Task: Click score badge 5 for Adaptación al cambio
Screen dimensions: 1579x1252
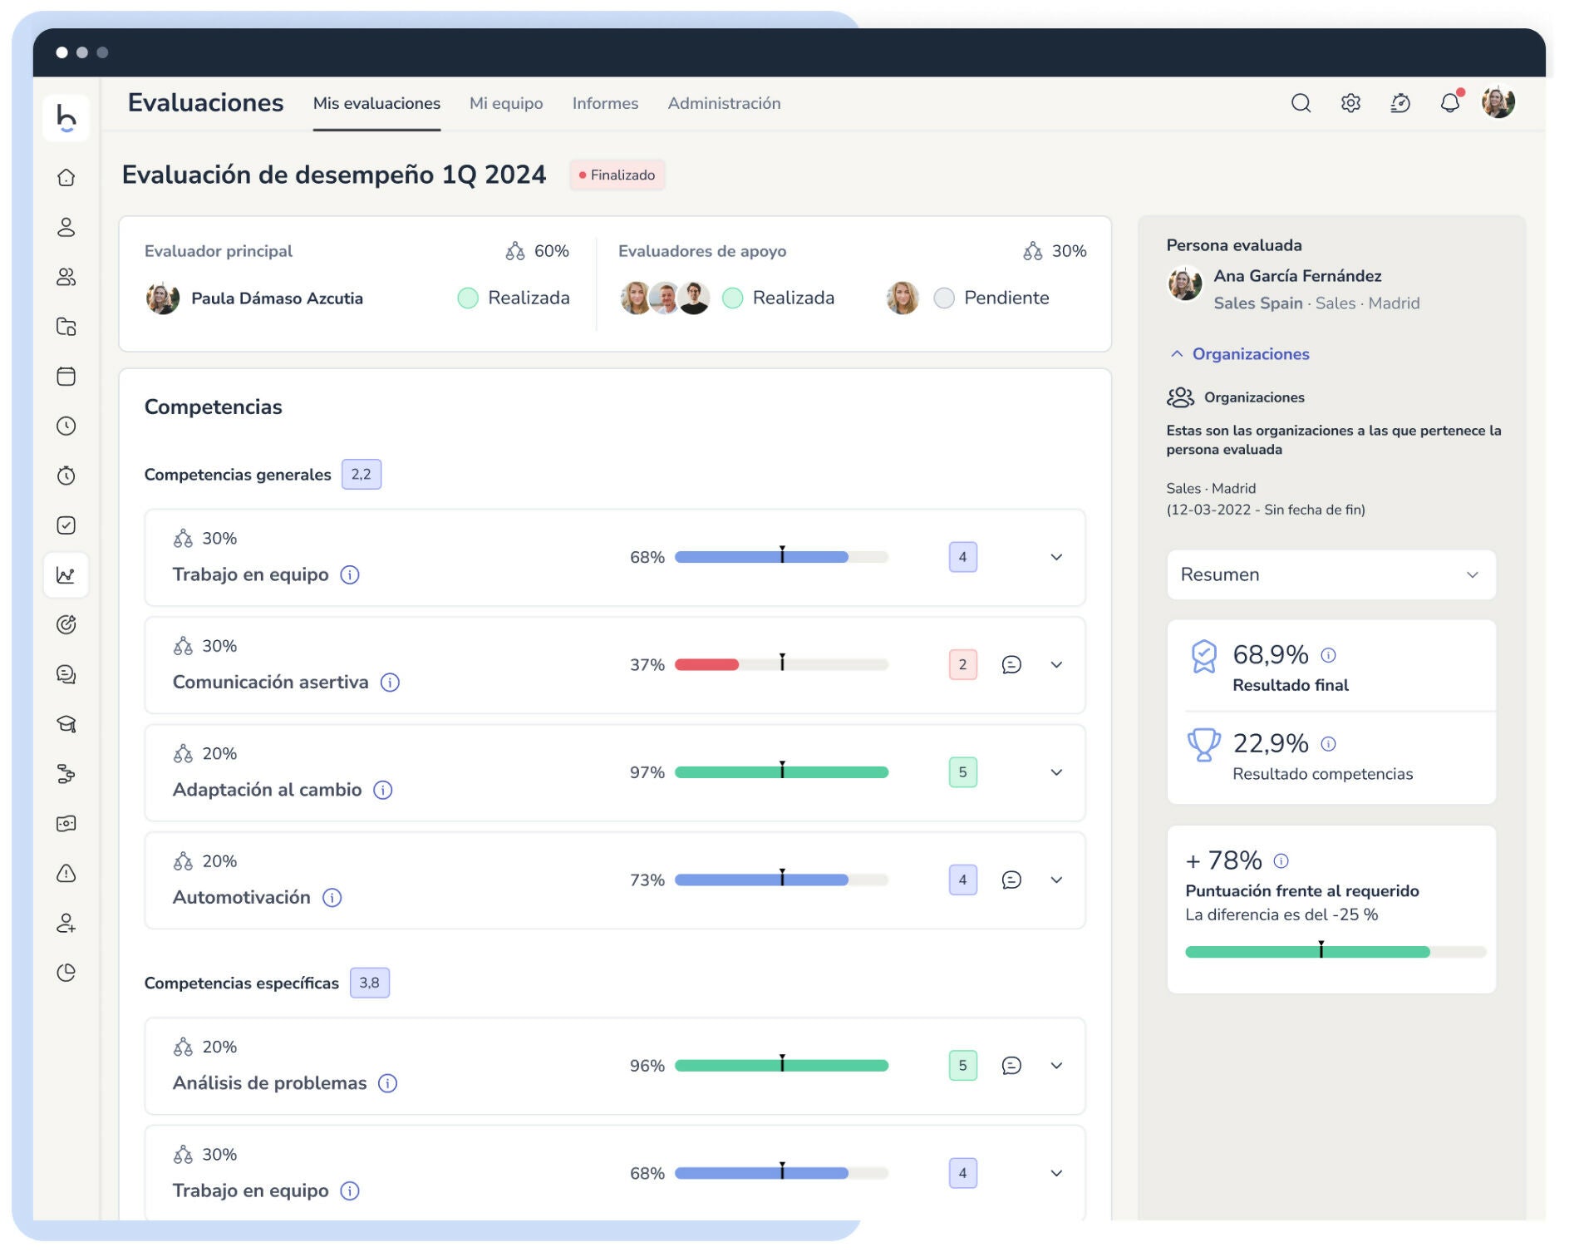Action: point(962,772)
